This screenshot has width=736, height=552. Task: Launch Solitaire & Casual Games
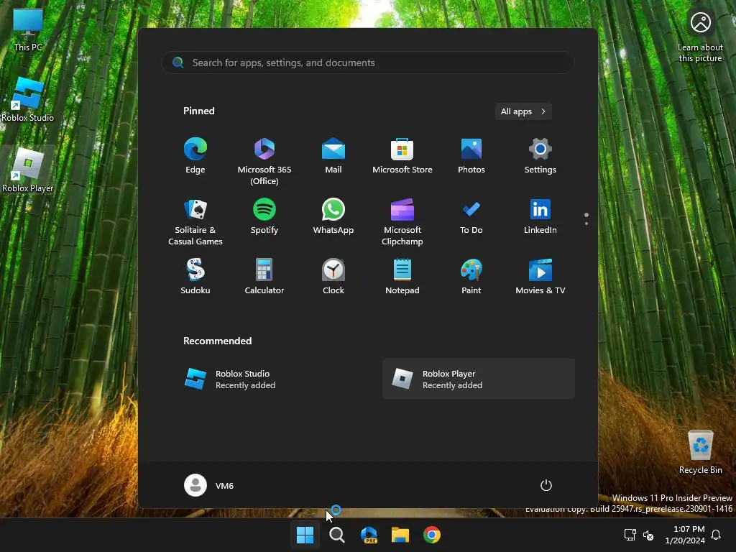(x=195, y=221)
